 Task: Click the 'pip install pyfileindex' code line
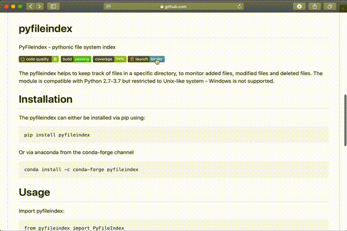tap(57, 135)
